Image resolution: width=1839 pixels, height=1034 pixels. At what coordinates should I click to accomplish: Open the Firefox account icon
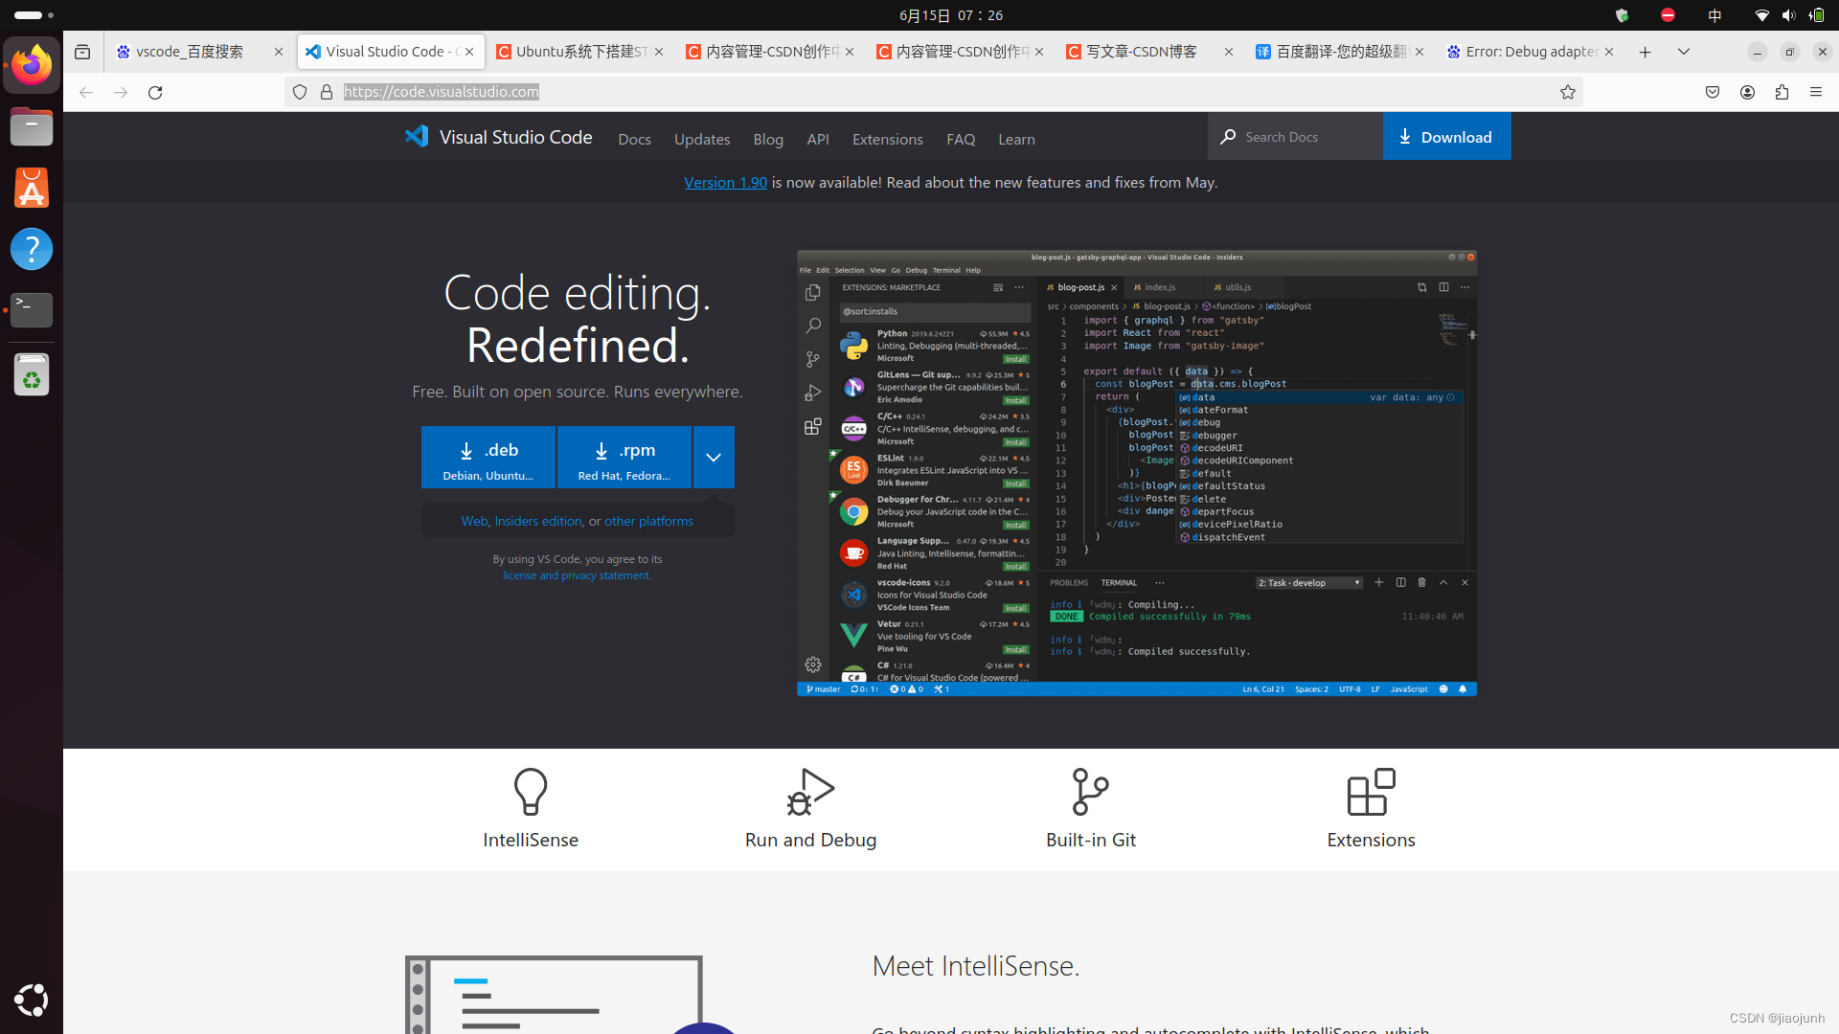click(1747, 92)
